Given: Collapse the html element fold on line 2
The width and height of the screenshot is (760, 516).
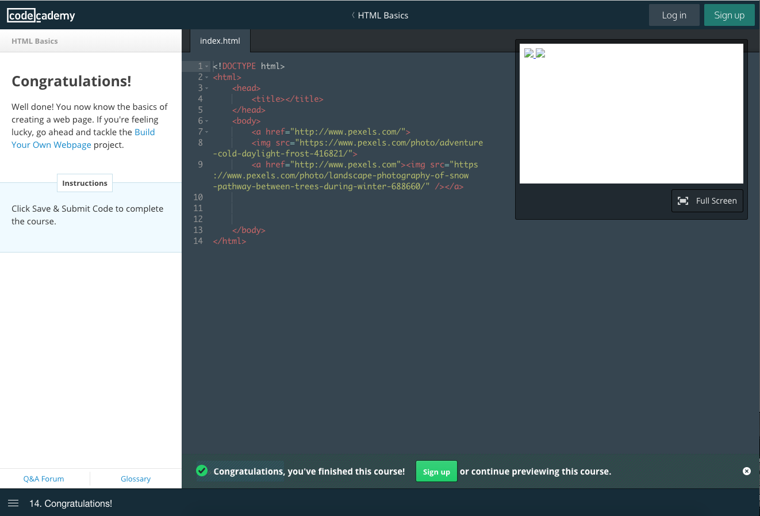Looking at the screenshot, I should pyautogui.click(x=206, y=77).
